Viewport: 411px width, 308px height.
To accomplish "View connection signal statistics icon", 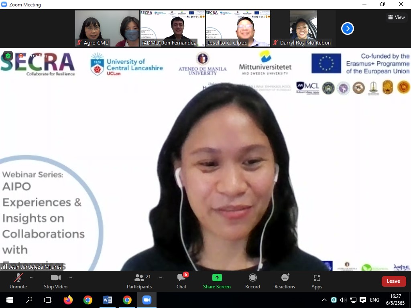I will pos(4,267).
